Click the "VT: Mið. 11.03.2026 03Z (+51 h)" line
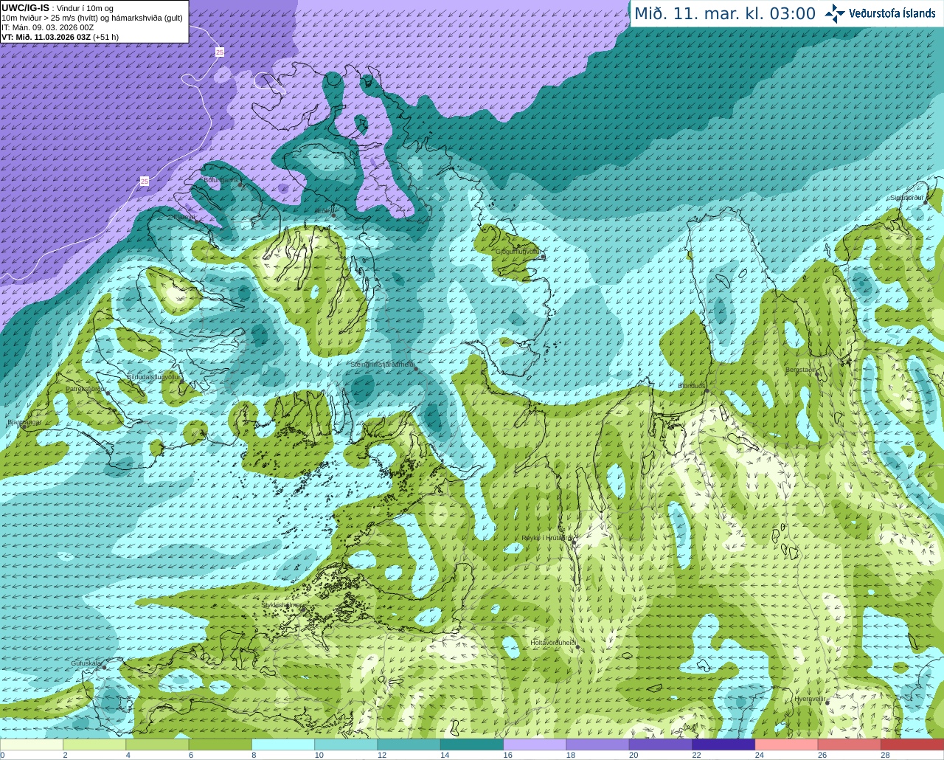944x760 pixels. (x=60, y=37)
